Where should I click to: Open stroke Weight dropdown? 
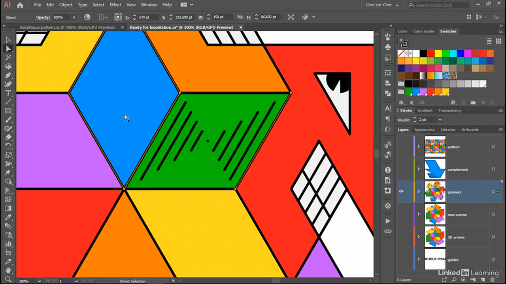[440, 120]
